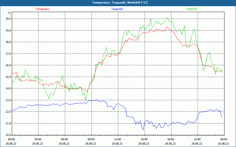Click the '21:00' time label
Screen dimensions: 236x147
pyautogui.click(x=197, y=139)
